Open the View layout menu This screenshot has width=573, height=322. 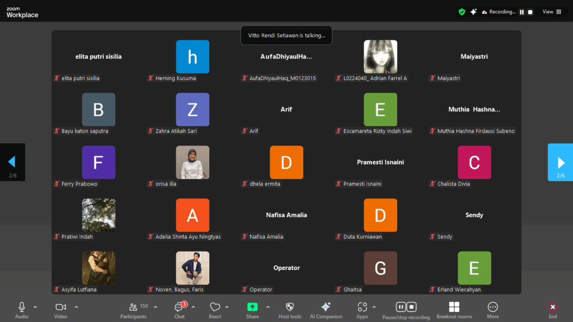[x=552, y=12]
